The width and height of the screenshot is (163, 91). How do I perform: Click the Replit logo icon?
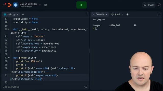tap(10, 5)
